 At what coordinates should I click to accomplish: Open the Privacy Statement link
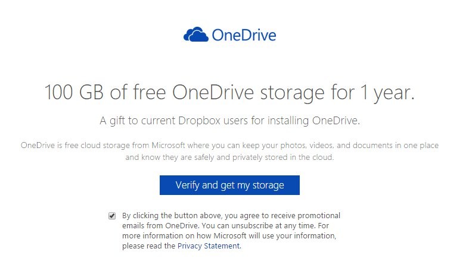(x=209, y=246)
